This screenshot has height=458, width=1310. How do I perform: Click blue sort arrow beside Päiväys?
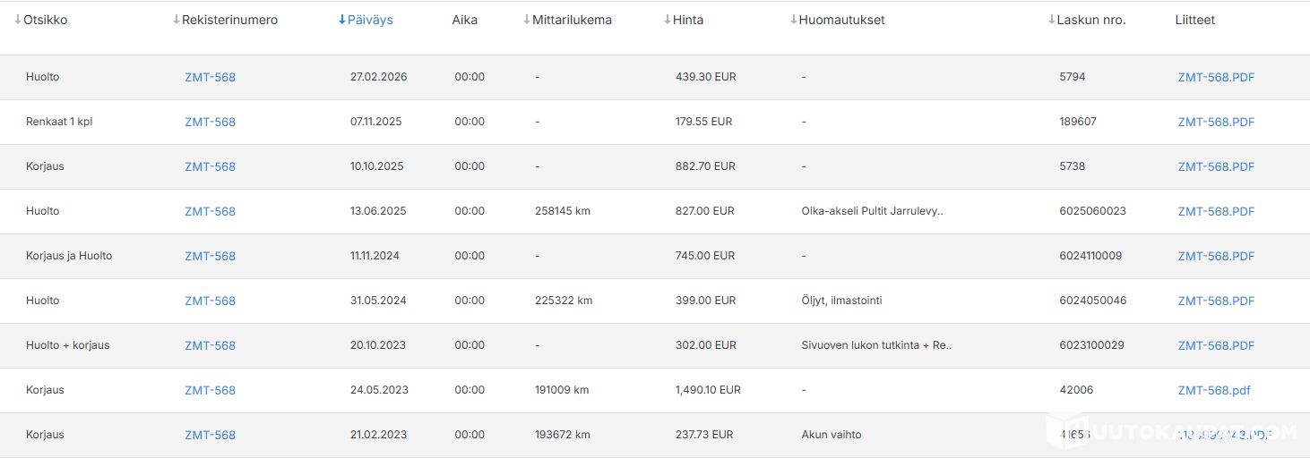[x=342, y=20]
